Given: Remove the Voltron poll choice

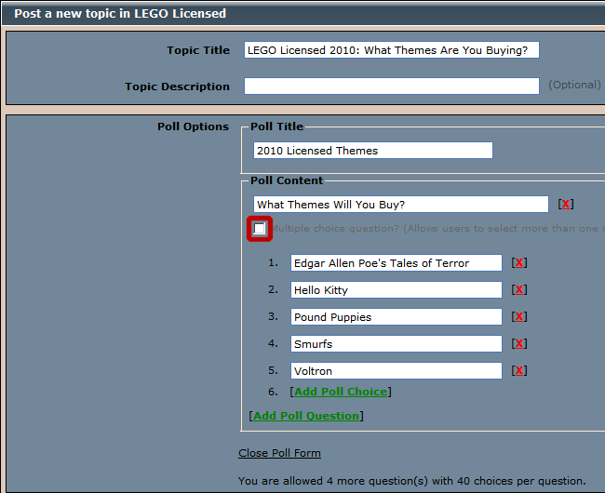Looking at the screenshot, I should click(519, 371).
